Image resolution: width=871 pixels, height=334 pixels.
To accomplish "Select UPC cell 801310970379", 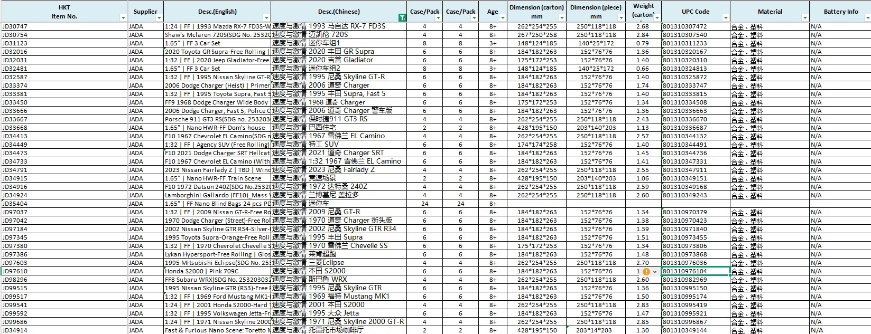I will coord(696,212).
